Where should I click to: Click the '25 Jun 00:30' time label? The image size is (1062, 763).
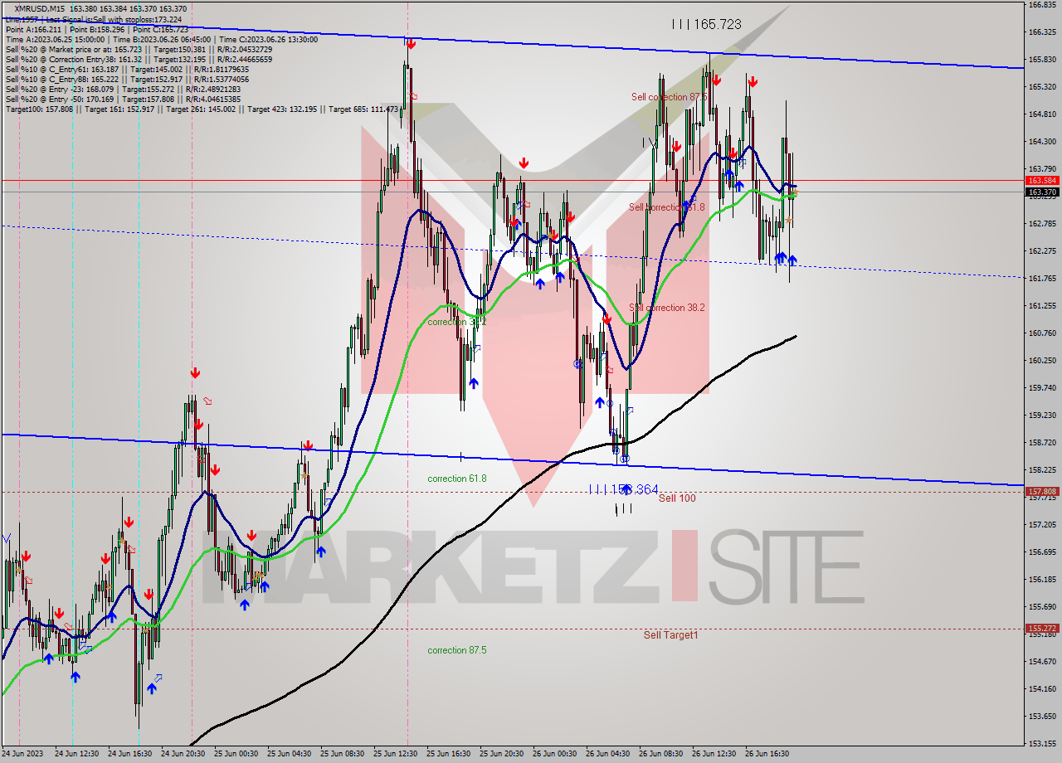[x=236, y=754]
